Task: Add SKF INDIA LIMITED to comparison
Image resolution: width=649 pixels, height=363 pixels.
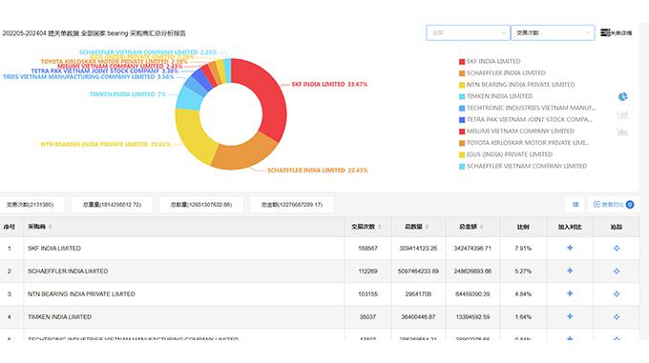Action: 570,248
